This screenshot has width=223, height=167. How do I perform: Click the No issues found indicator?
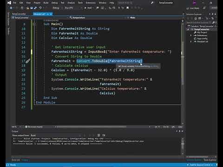pyautogui.click(x=34, y=127)
